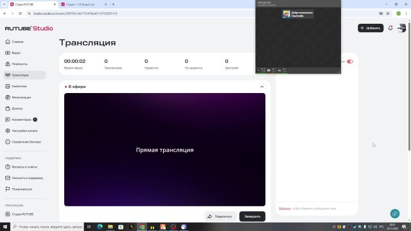Click the Поделиться button

point(220,217)
